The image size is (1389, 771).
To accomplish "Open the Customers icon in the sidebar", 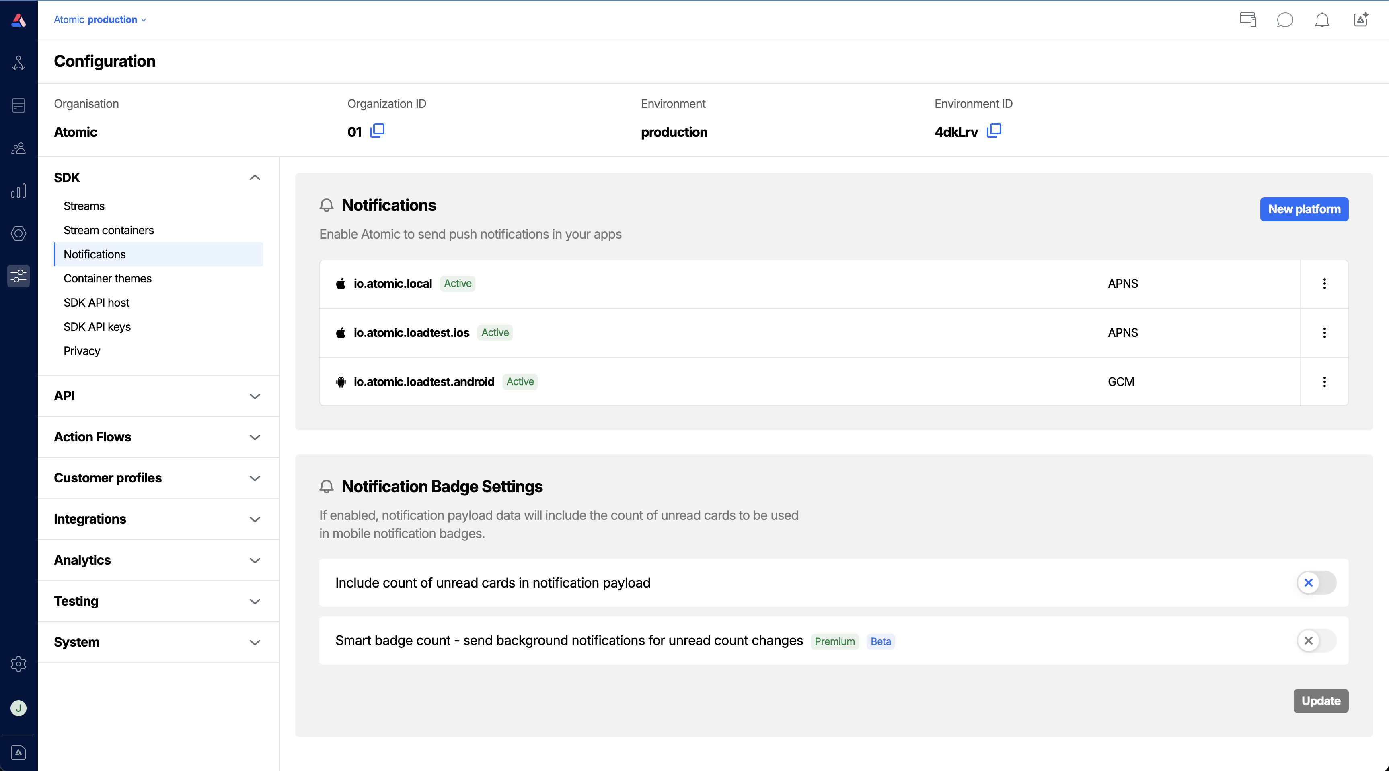I will (18, 148).
